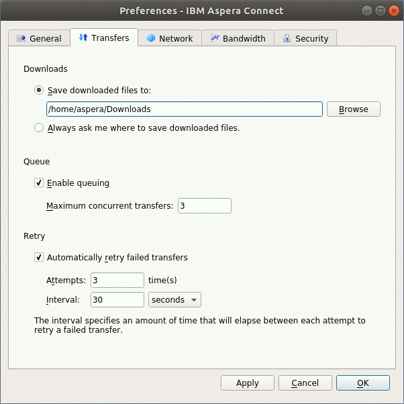Click the Bandwidth graph icon
Viewport: 404px width, 404px height.
pos(215,39)
